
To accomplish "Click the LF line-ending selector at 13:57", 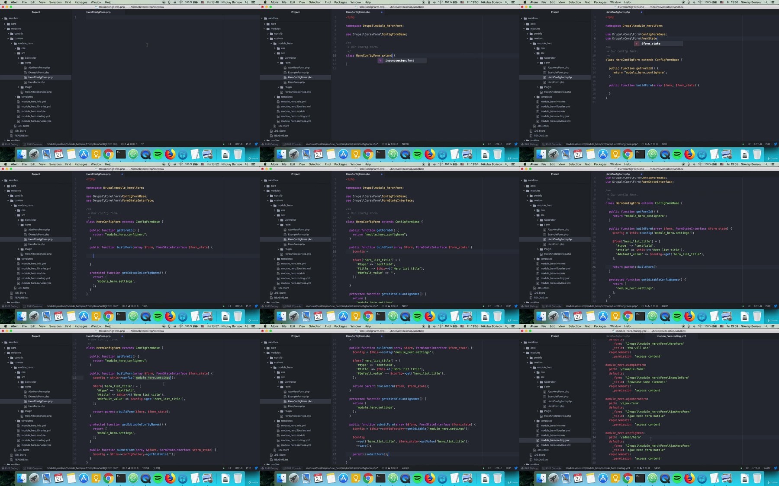I will click(x=230, y=468).
